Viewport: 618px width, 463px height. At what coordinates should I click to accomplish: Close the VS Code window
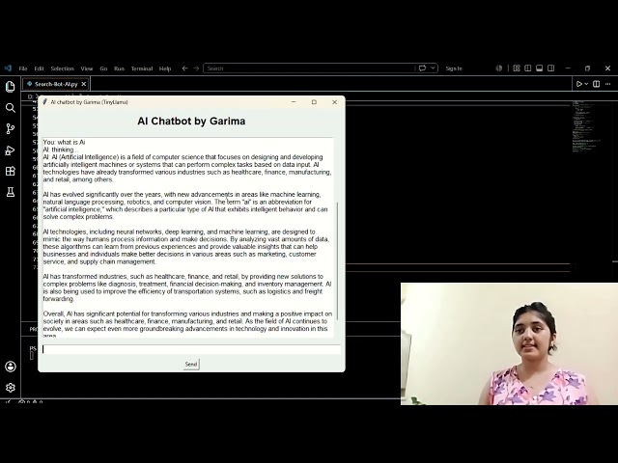(x=607, y=68)
